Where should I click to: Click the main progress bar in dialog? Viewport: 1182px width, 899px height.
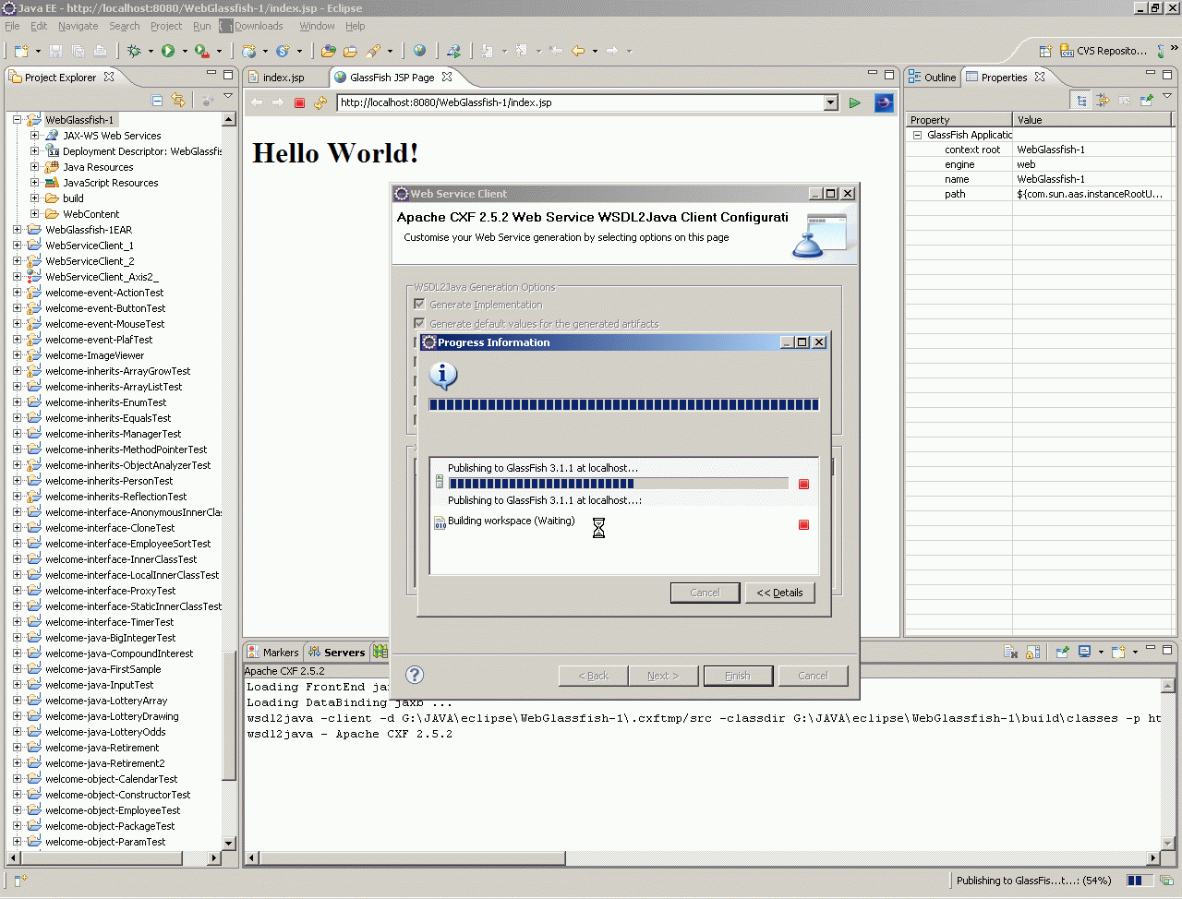623,404
